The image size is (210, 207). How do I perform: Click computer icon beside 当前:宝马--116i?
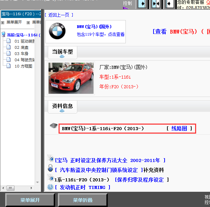pos(3,34)
